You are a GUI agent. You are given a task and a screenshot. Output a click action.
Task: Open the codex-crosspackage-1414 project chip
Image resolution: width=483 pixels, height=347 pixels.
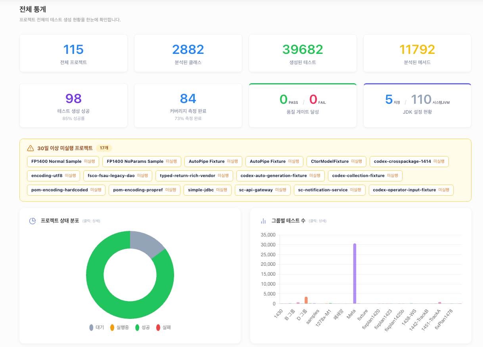409,162
